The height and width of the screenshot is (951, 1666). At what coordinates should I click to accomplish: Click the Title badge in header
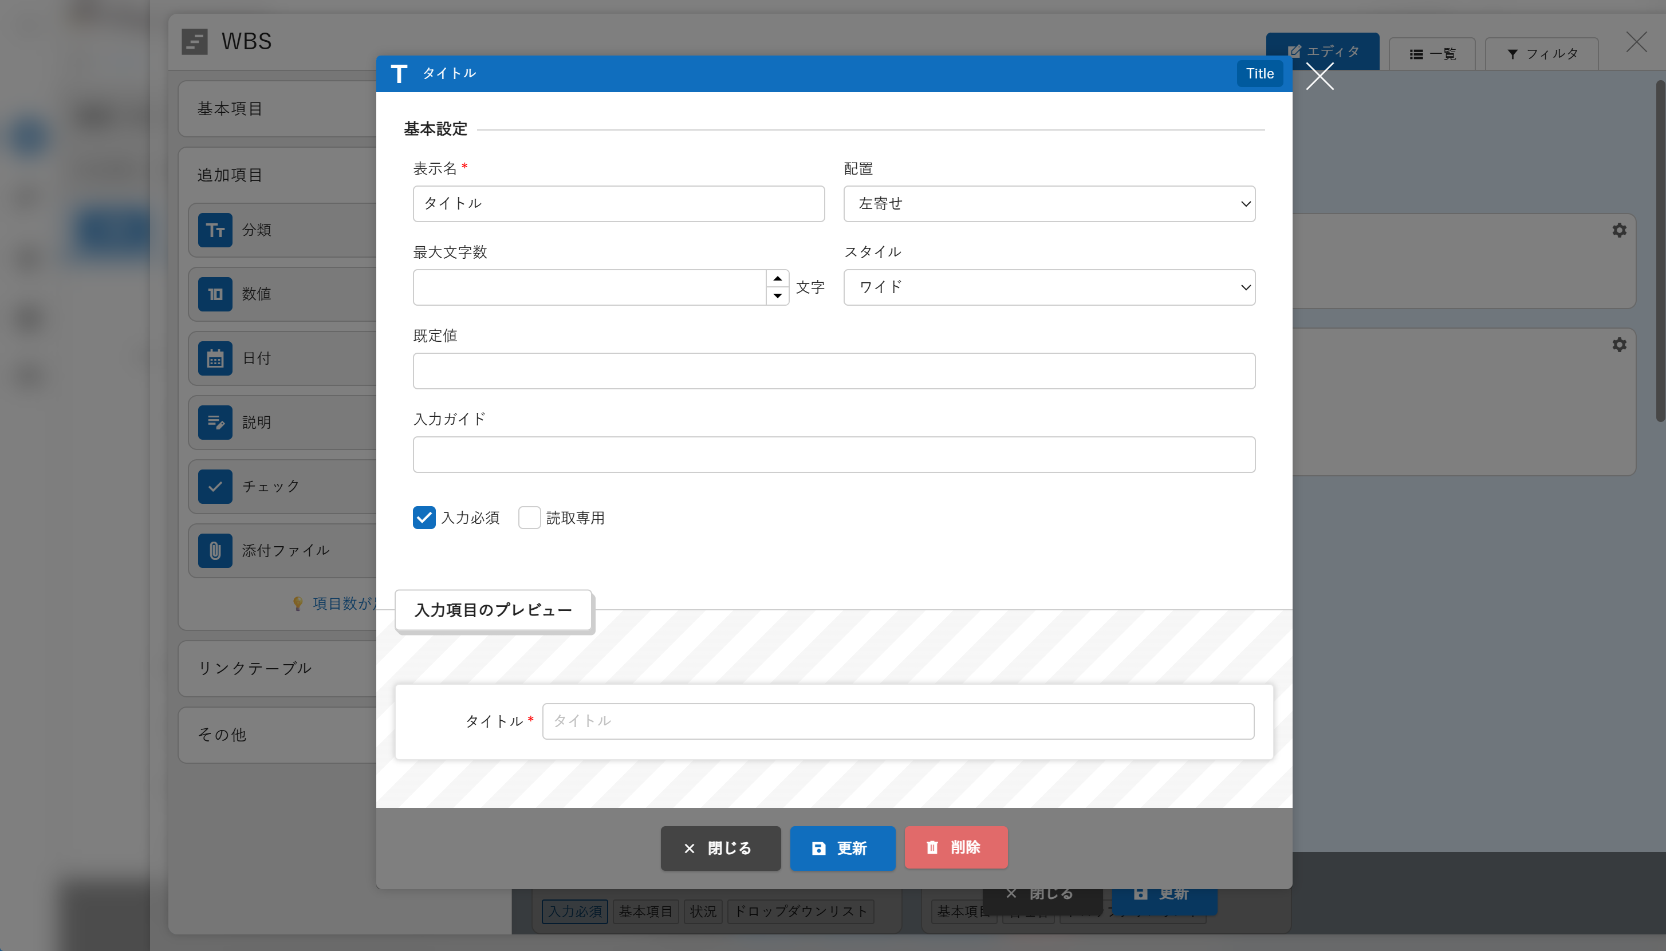point(1259,74)
